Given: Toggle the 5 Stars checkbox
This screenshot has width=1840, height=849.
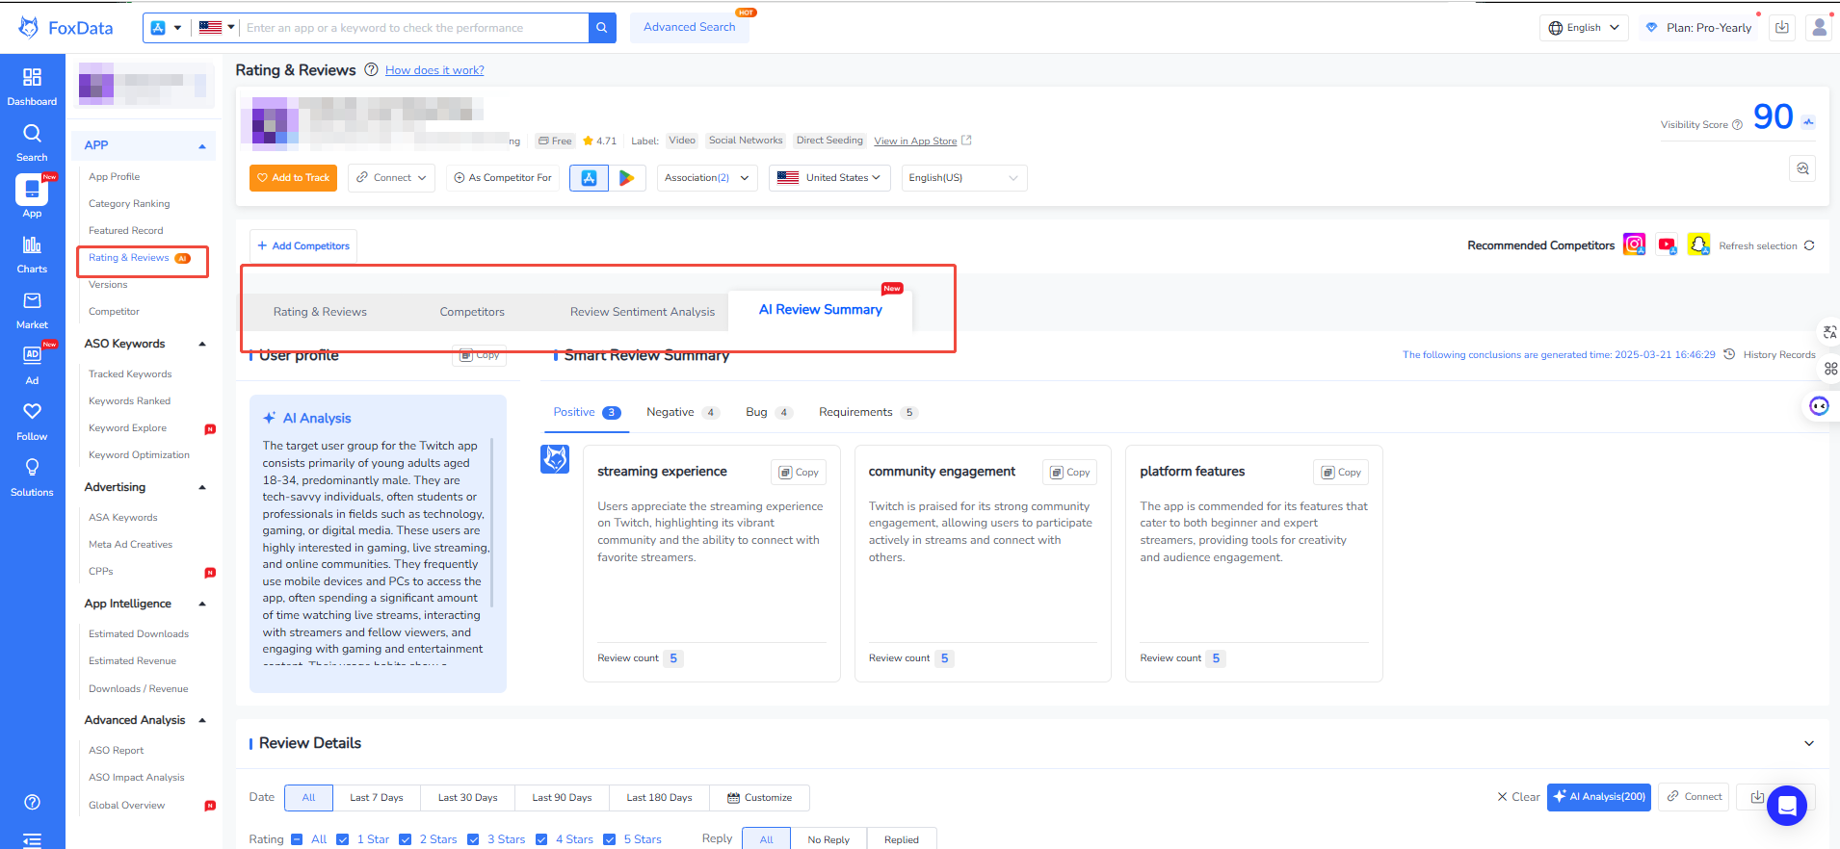Looking at the screenshot, I should [609, 839].
